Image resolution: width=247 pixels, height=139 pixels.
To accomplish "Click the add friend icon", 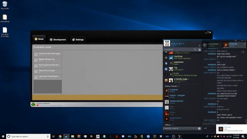I will [x=200, y=49].
